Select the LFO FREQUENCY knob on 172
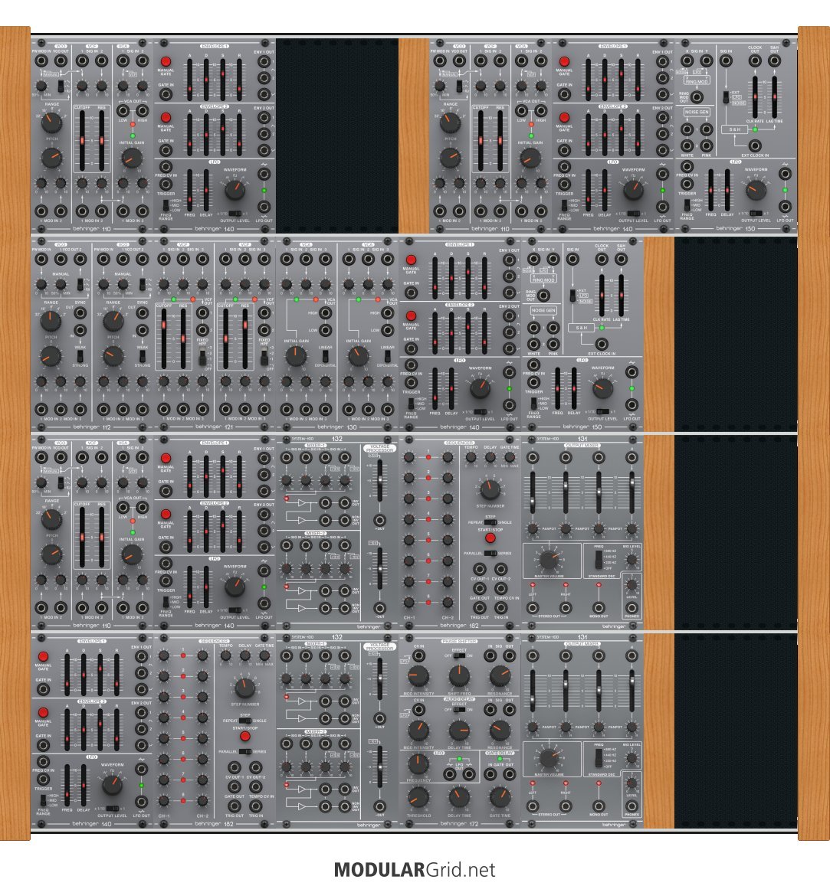 [x=418, y=764]
